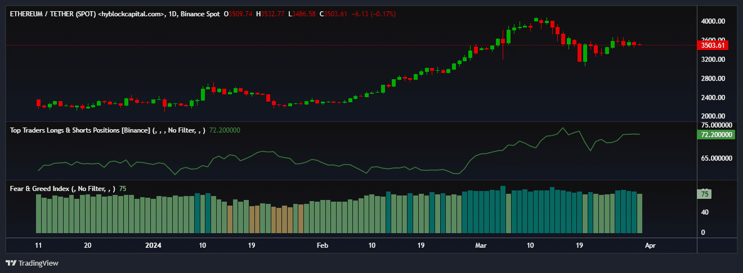This screenshot has width=743, height=273.
Task: Click the Apr label on the time axis
Action: 650,245
